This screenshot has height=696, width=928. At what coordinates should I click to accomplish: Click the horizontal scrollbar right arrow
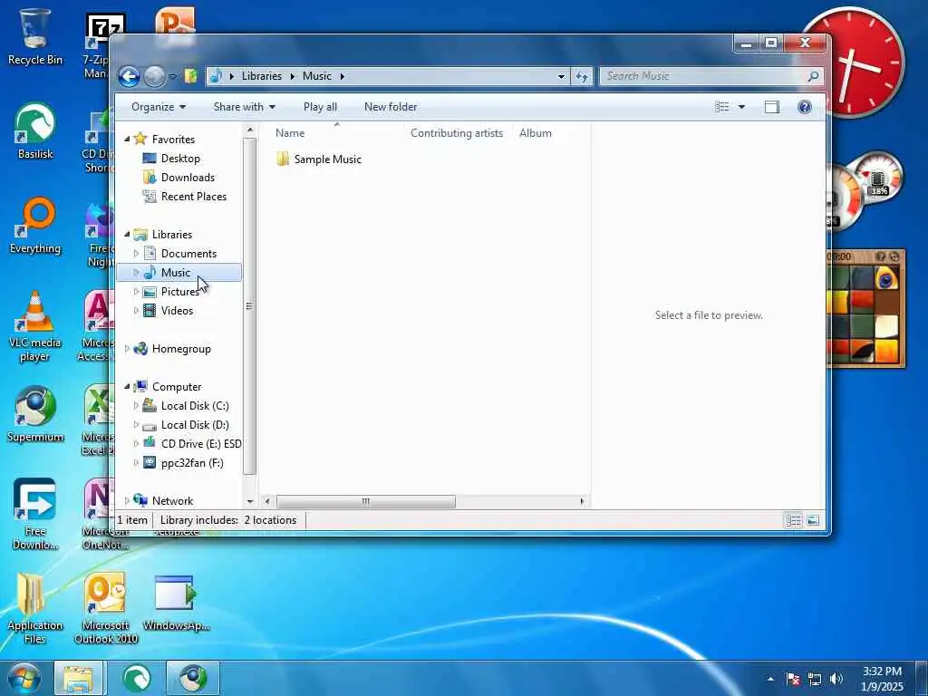pos(583,501)
